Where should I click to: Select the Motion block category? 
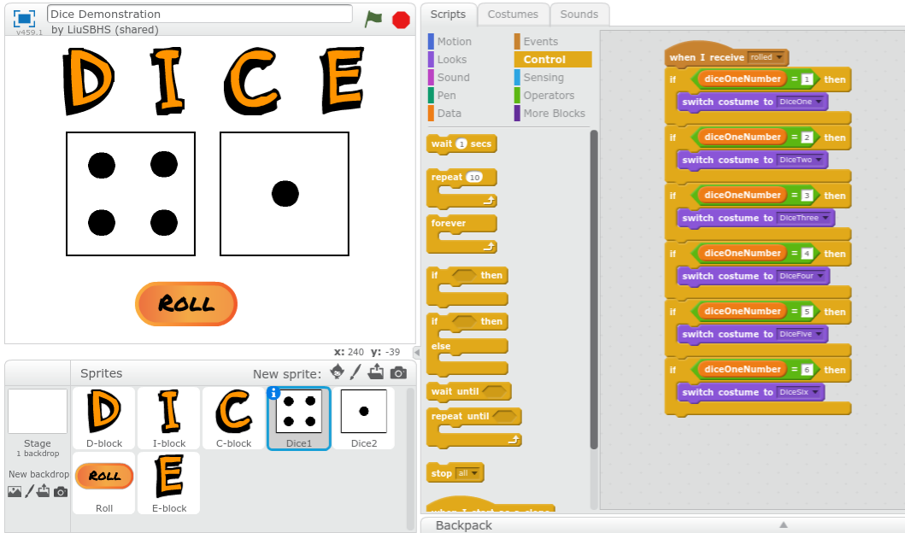click(x=453, y=41)
